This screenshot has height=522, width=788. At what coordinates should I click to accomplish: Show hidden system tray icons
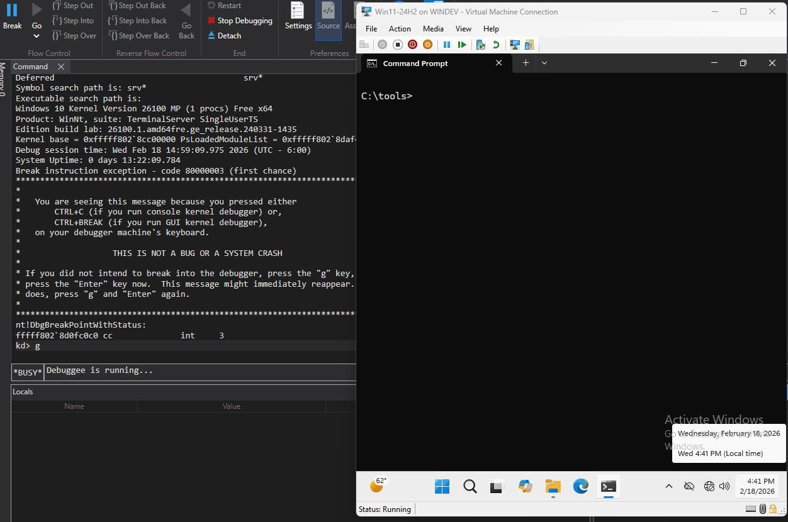(x=669, y=486)
